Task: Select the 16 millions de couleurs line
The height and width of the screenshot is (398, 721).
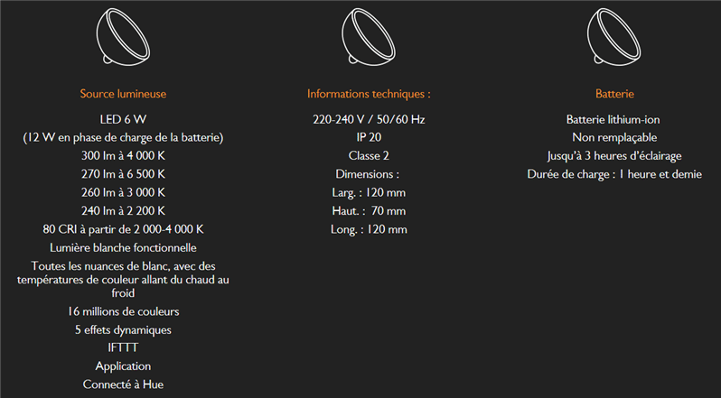Action: pos(123,311)
